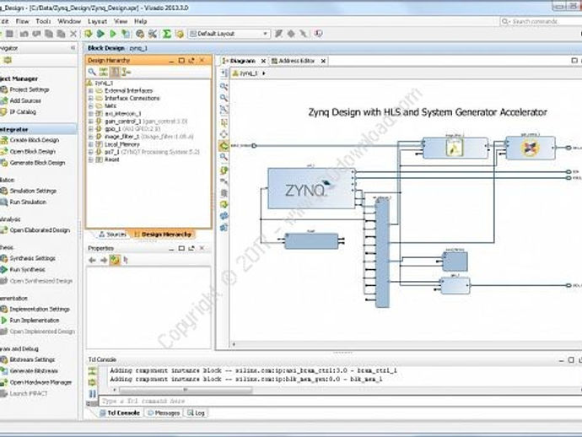Click Open Block Design
This screenshot has width=582, height=437.
[x=32, y=152]
